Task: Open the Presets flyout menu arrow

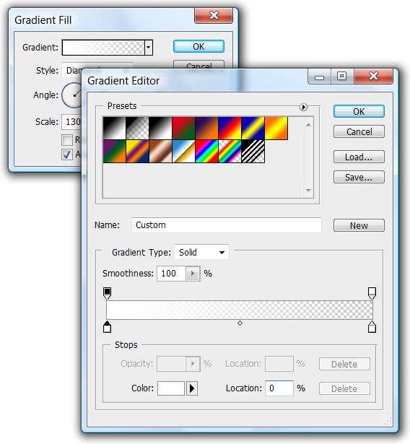Action: click(x=303, y=107)
